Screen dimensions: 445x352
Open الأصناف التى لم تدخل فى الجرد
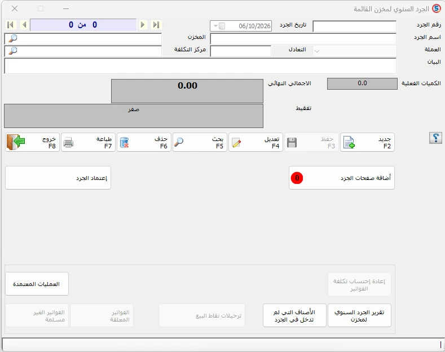[294, 316]
